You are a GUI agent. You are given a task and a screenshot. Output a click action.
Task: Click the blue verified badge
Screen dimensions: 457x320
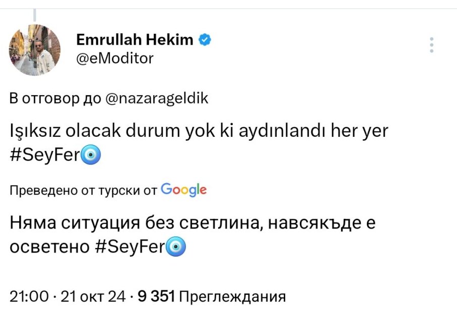[204, 40]
